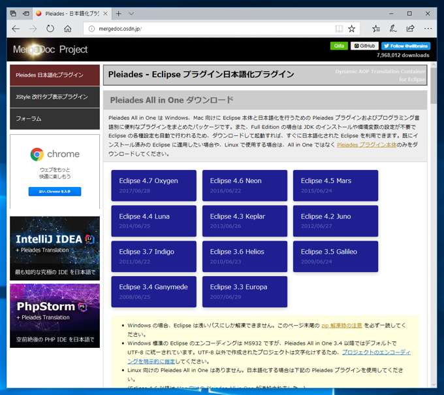Close the Pleiades browser tab
444x395 pixels.
click(105, 14)
